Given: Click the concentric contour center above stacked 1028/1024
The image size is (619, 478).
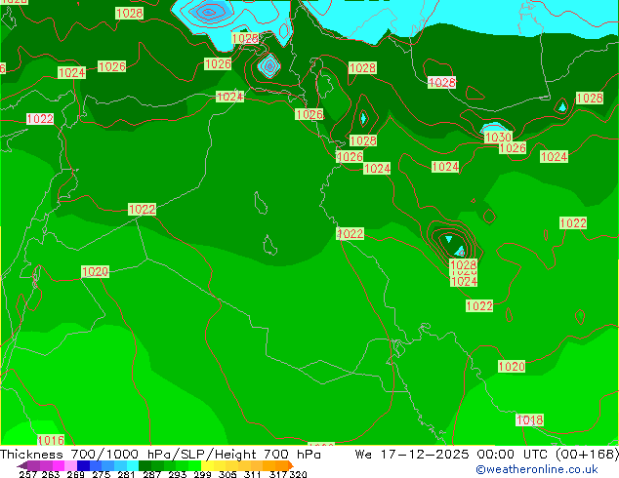Looking at the screenshot, I should (449, 239).
